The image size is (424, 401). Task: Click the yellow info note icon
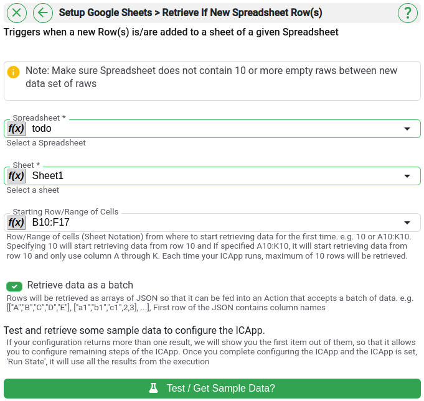(13, 72)
